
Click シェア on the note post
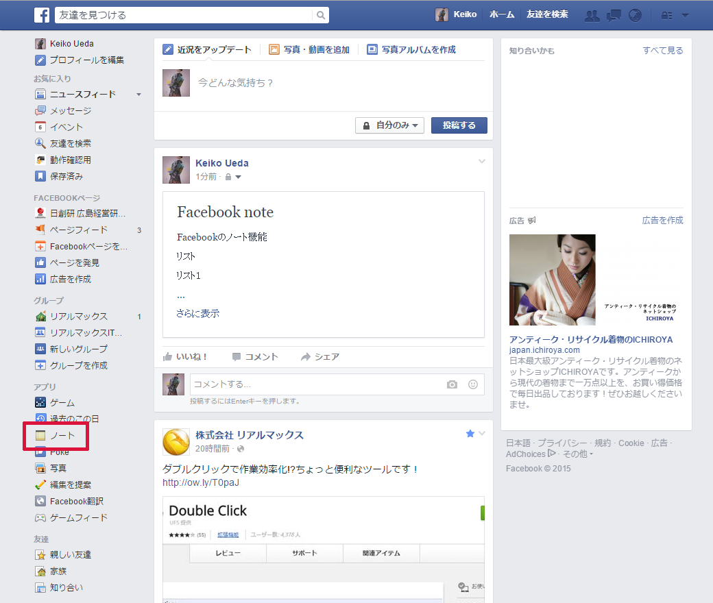coord(320,357)
